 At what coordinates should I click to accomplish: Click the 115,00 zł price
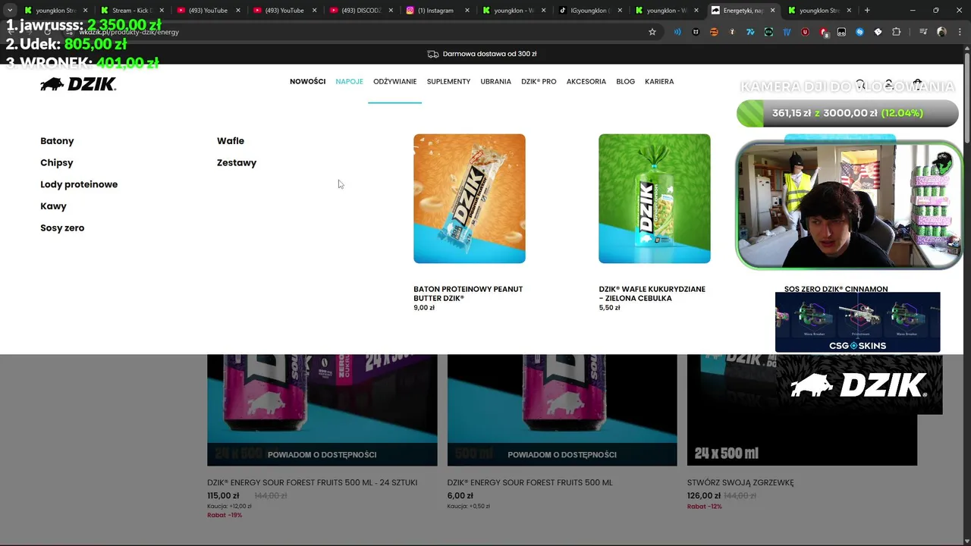(223, 496)
